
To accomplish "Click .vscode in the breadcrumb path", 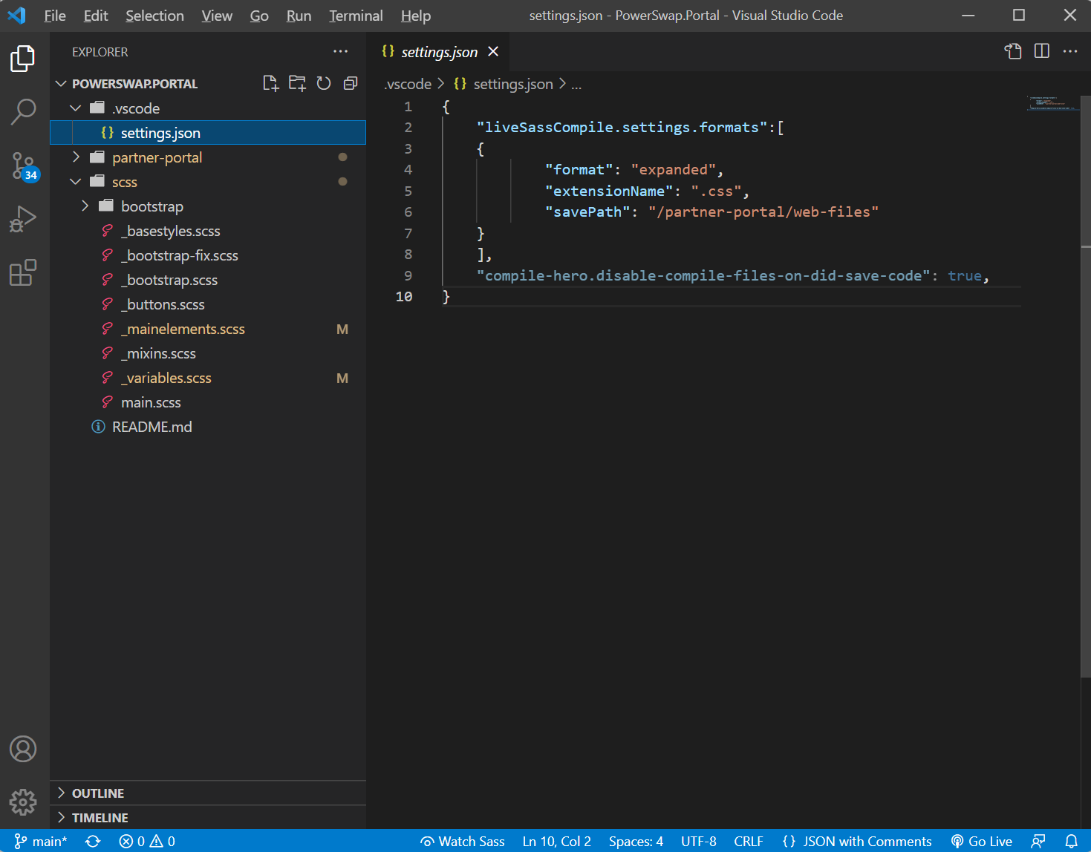I will [408, 84].
